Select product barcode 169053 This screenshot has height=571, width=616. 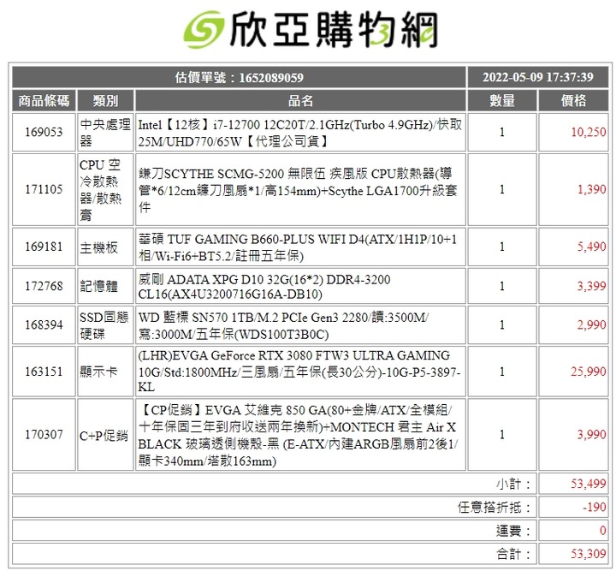(x=44, y=132)
